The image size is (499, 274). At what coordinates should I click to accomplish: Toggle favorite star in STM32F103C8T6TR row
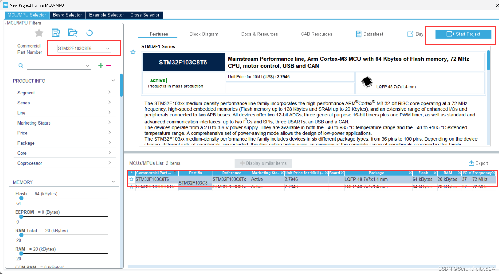(131, 187)
